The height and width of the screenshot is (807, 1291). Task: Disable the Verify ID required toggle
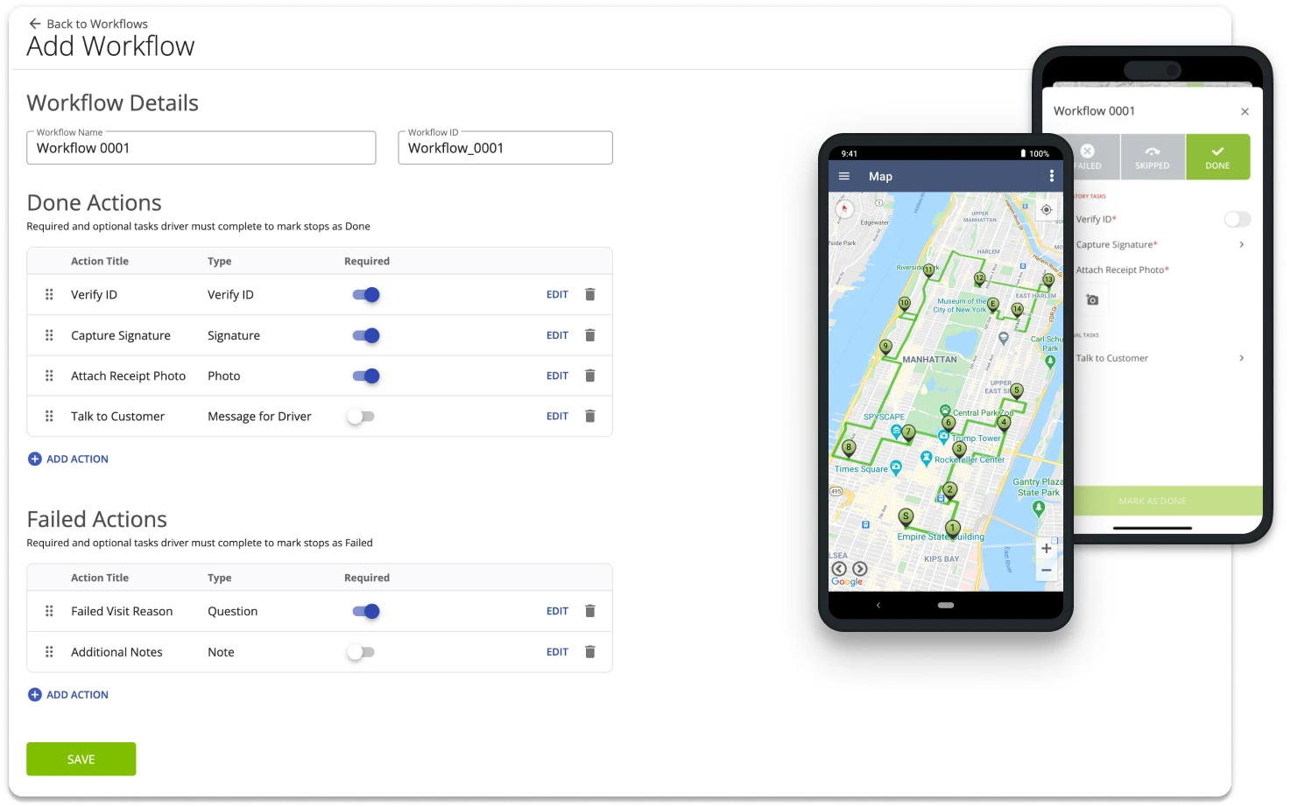(365, 294)
